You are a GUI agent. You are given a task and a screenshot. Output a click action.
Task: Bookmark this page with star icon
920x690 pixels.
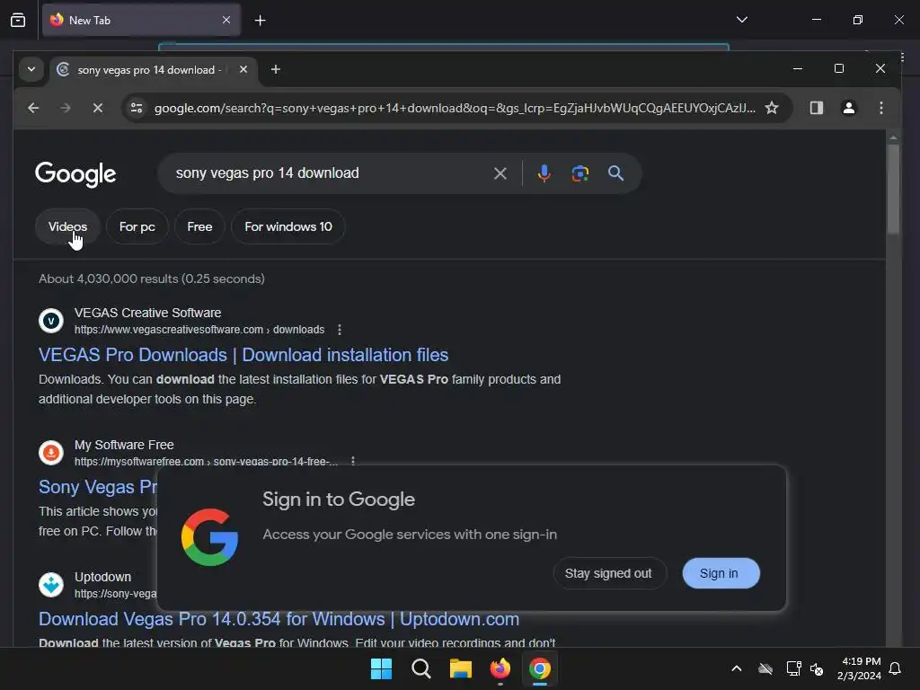[772, 108]
